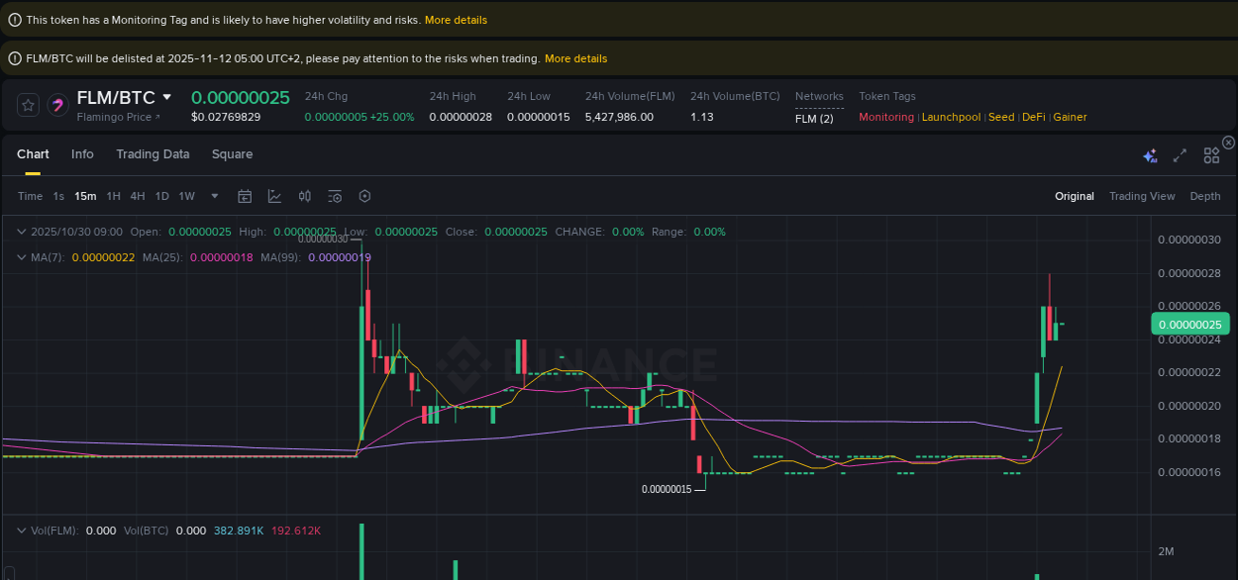Open the Go-to-date calendar icon
The image size is (1238, 580).
click(245, 196)
